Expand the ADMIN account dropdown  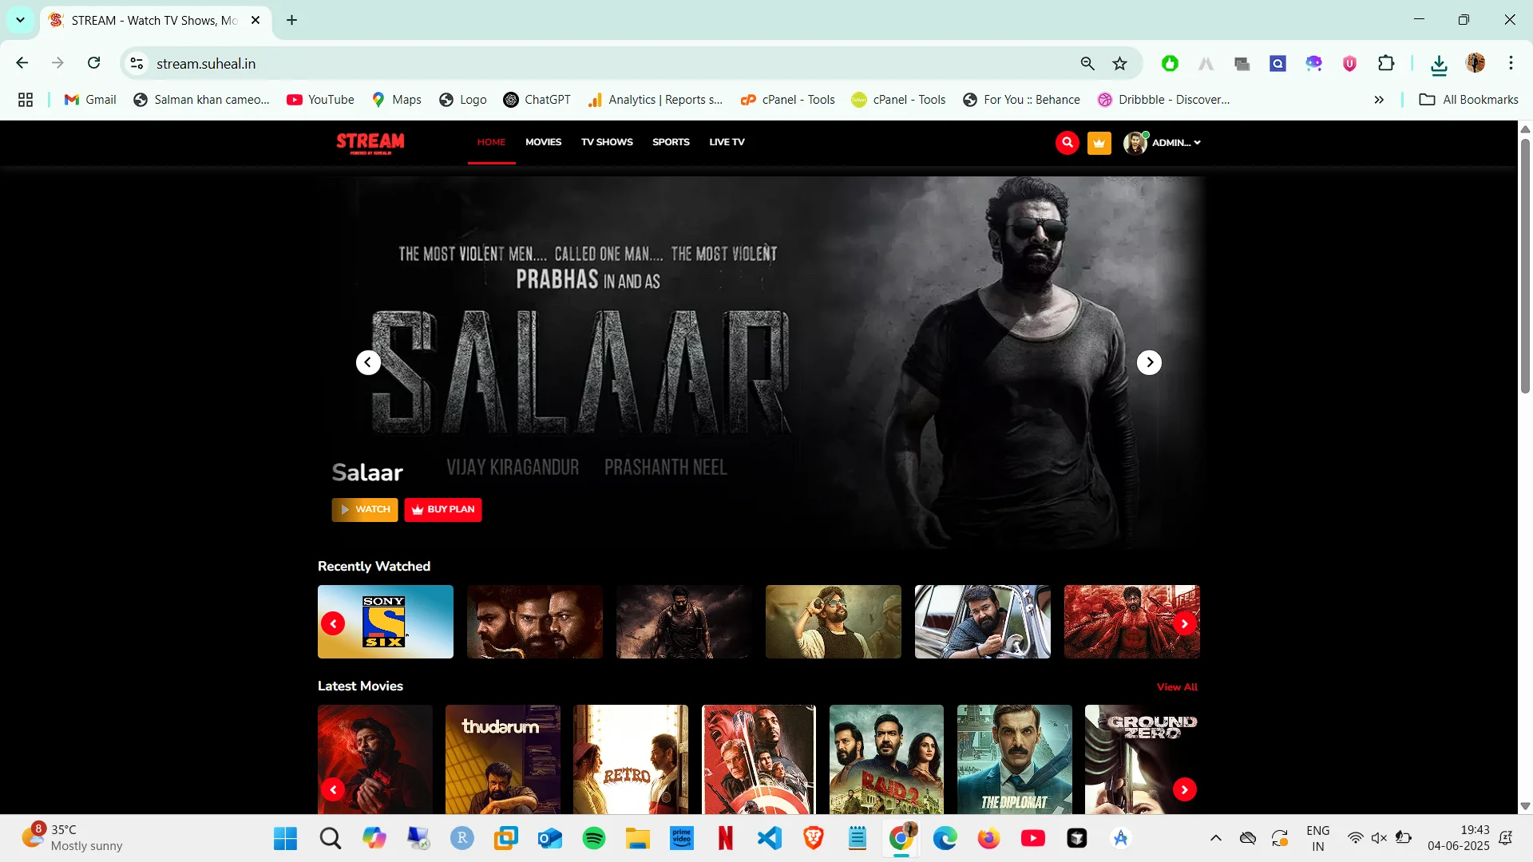point(1163,143)
